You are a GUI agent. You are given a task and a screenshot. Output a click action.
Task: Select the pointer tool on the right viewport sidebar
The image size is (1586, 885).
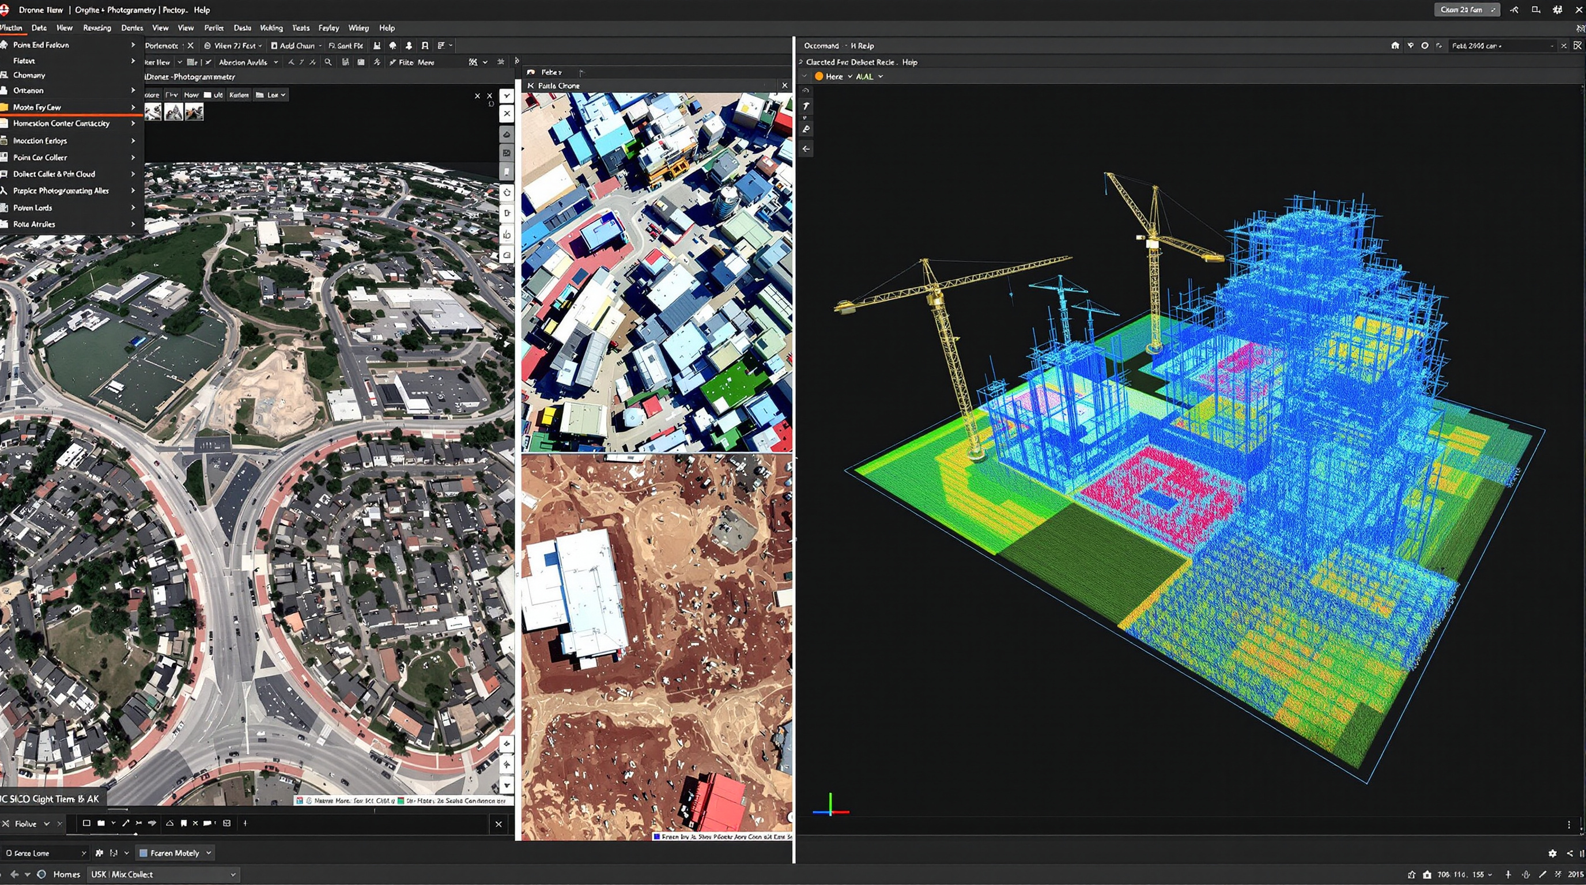(x=805, y=106)
